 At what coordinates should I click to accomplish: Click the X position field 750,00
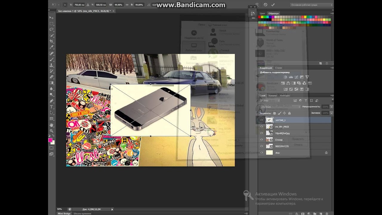point(79,5)
